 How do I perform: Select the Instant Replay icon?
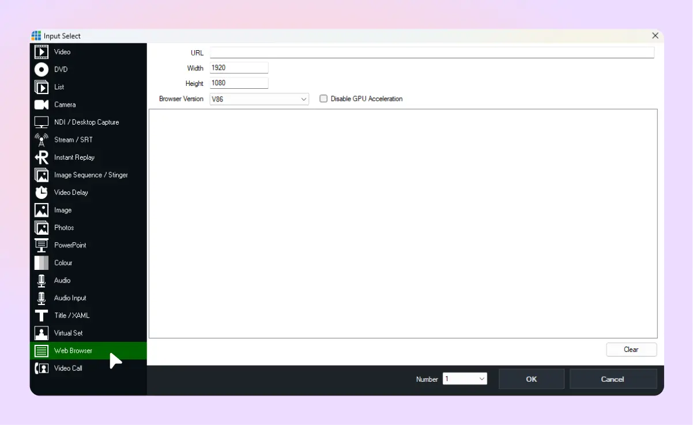(42, 157)
